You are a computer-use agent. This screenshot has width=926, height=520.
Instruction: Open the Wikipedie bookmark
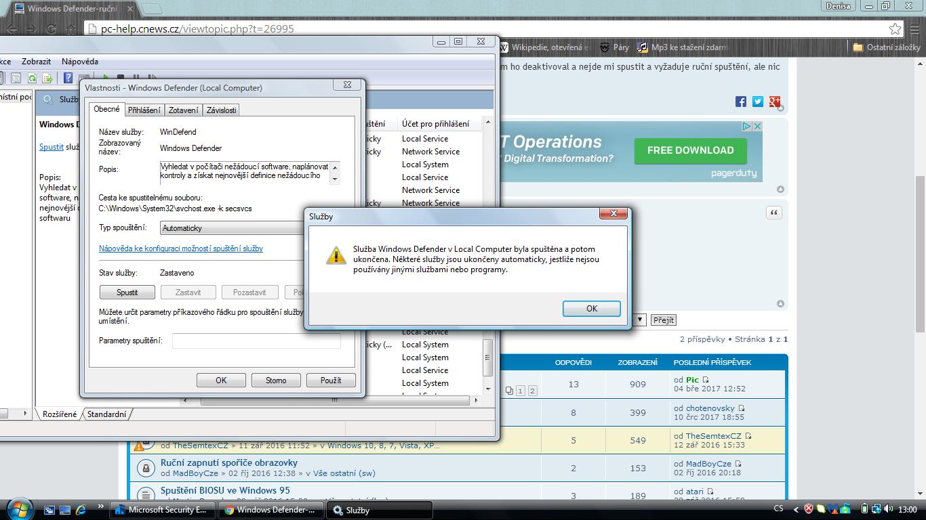pyautogui.click(x=545, y=47)
